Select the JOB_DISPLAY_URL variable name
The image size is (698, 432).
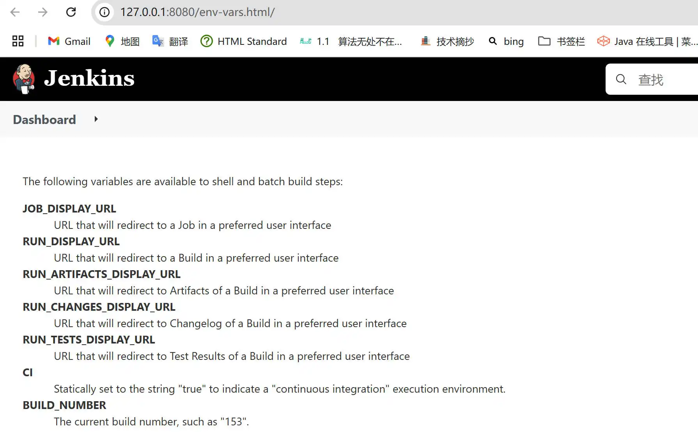(x=69, y=209)
